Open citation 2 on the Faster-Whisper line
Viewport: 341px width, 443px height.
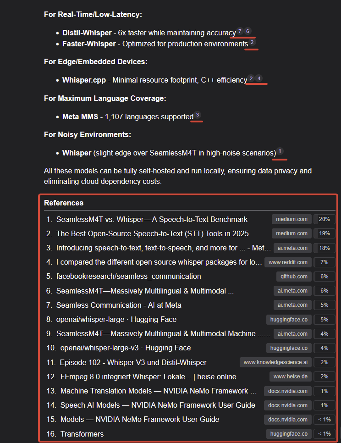[252, 43]
